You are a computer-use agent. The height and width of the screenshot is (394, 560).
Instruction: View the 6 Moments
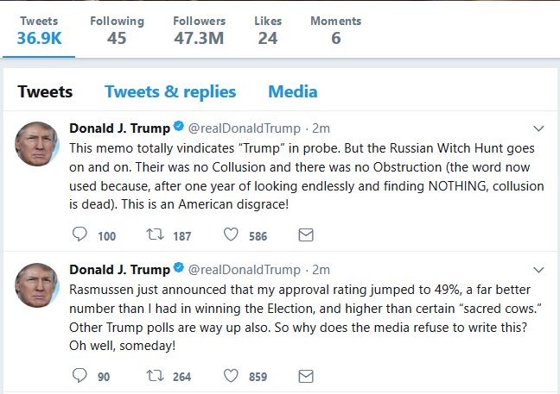pyautogui.click(x=334, y=29)
